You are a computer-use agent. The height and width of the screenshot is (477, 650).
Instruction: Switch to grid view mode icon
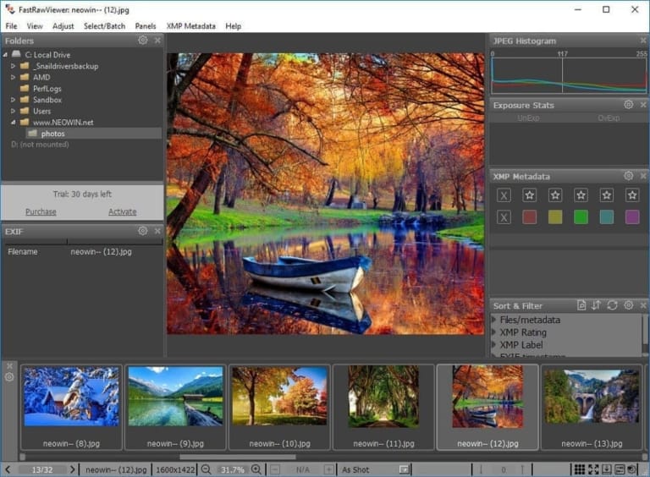(x=580, y=469)
